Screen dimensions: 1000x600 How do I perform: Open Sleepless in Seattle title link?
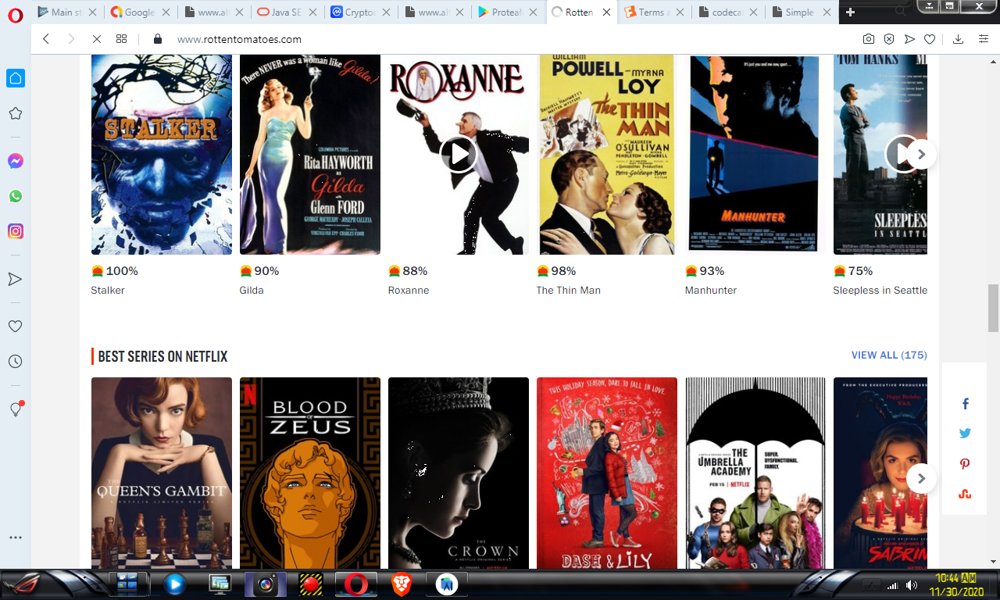(880, 290)
